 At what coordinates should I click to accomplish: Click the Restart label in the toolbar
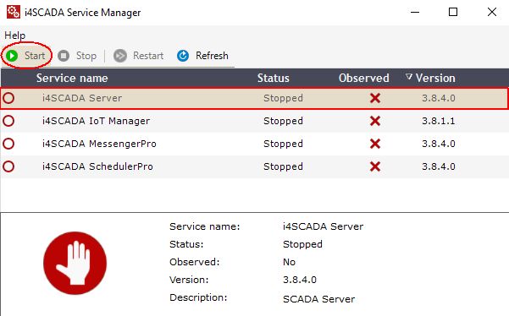coord(148,56)
